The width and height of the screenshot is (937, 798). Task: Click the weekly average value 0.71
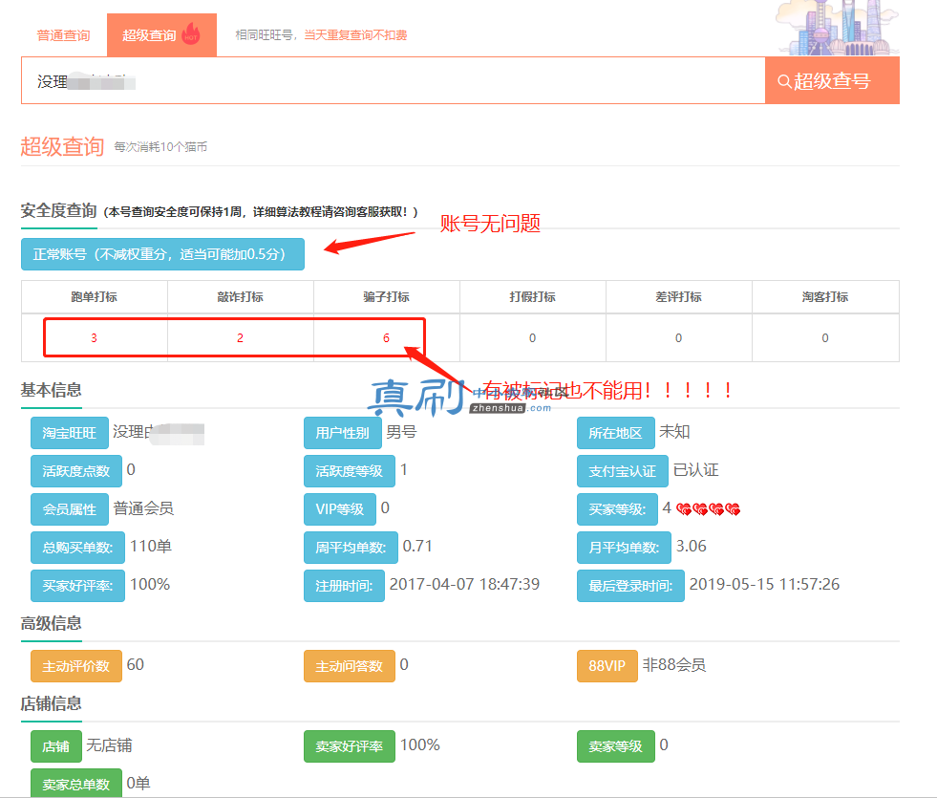(417, 547)
